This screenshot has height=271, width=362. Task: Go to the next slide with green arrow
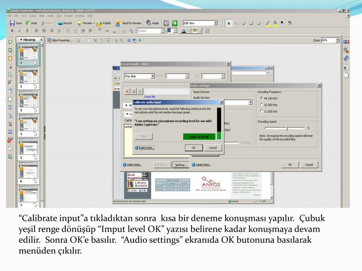click(x=175, y=23)
